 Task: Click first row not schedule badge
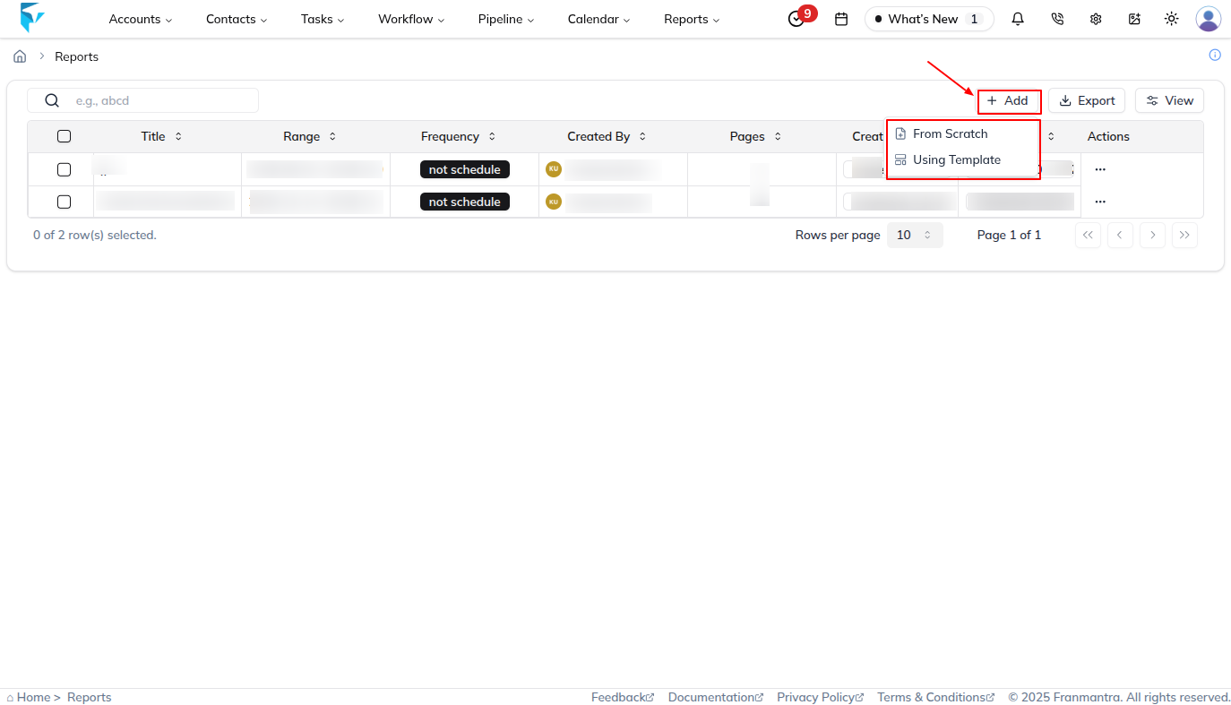point(464,169)
